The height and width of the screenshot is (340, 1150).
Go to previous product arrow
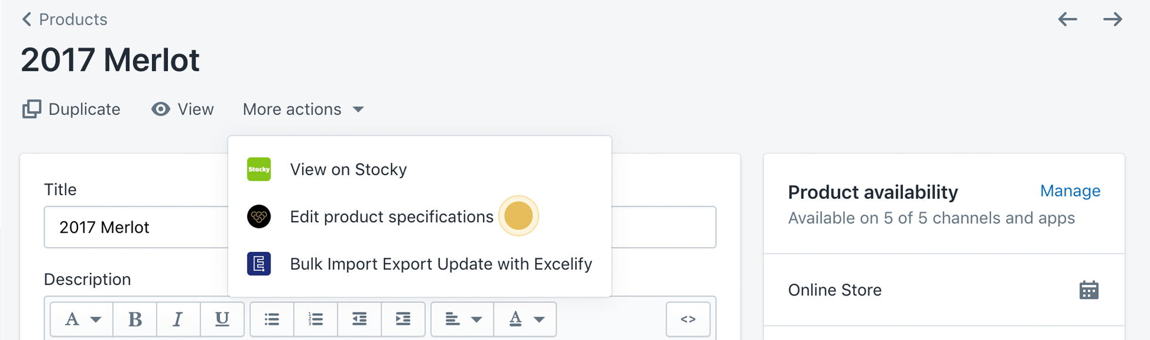click(1067, 19)
